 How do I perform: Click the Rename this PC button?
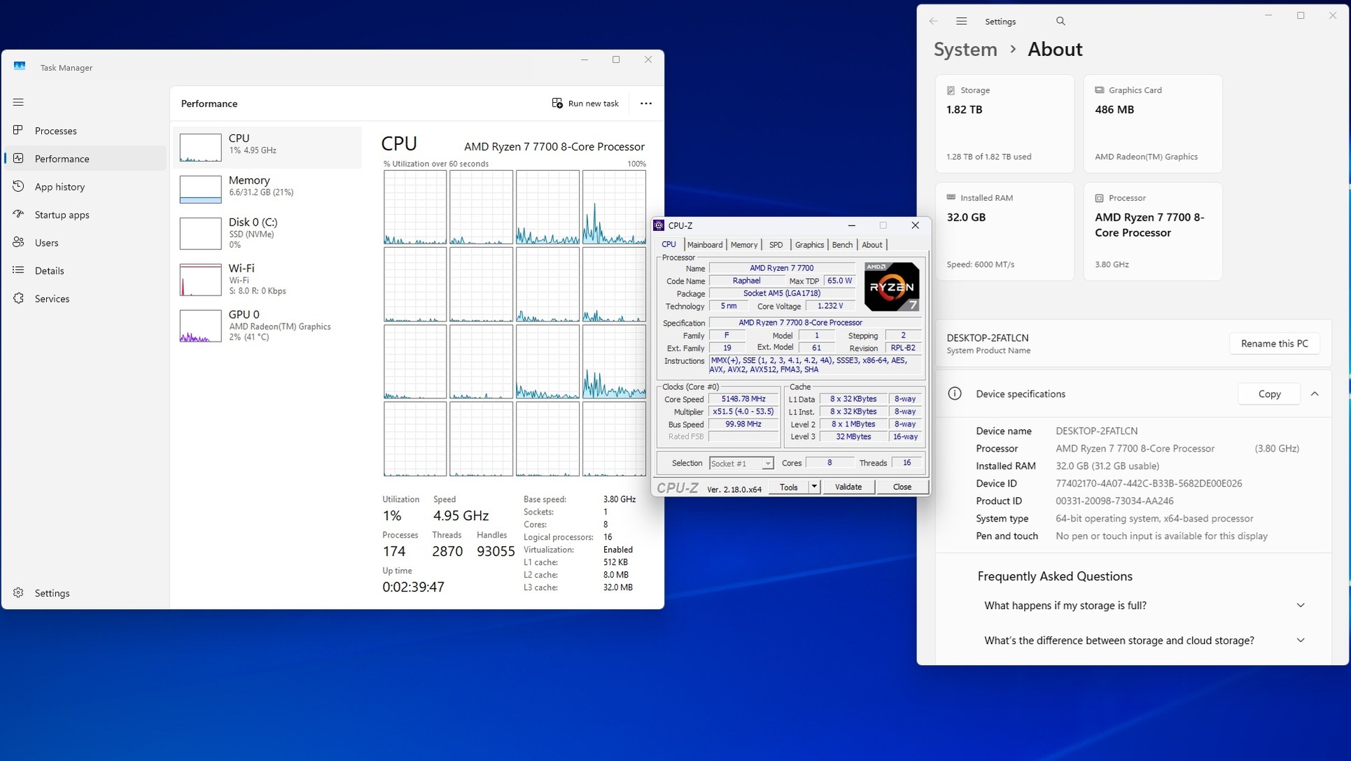click(x=1273, y=344)
